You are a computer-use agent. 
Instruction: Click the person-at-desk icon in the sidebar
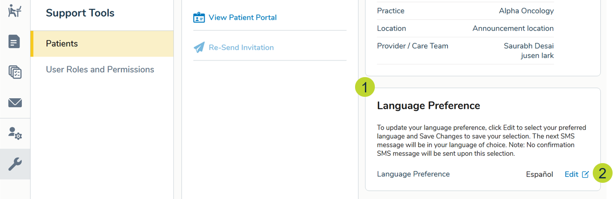tap(15, 11)
